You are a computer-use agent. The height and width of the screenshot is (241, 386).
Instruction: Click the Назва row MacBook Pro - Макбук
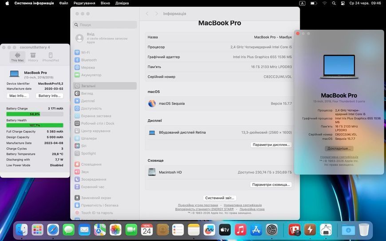pos(220,37)
